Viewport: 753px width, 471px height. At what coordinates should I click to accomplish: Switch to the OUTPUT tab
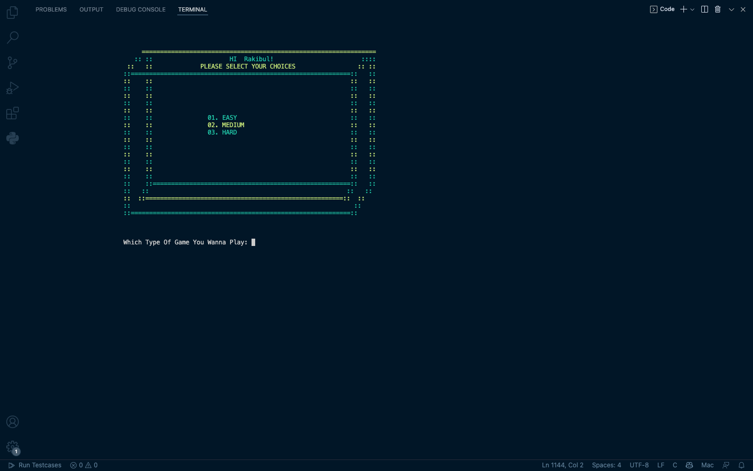(92, 9)
